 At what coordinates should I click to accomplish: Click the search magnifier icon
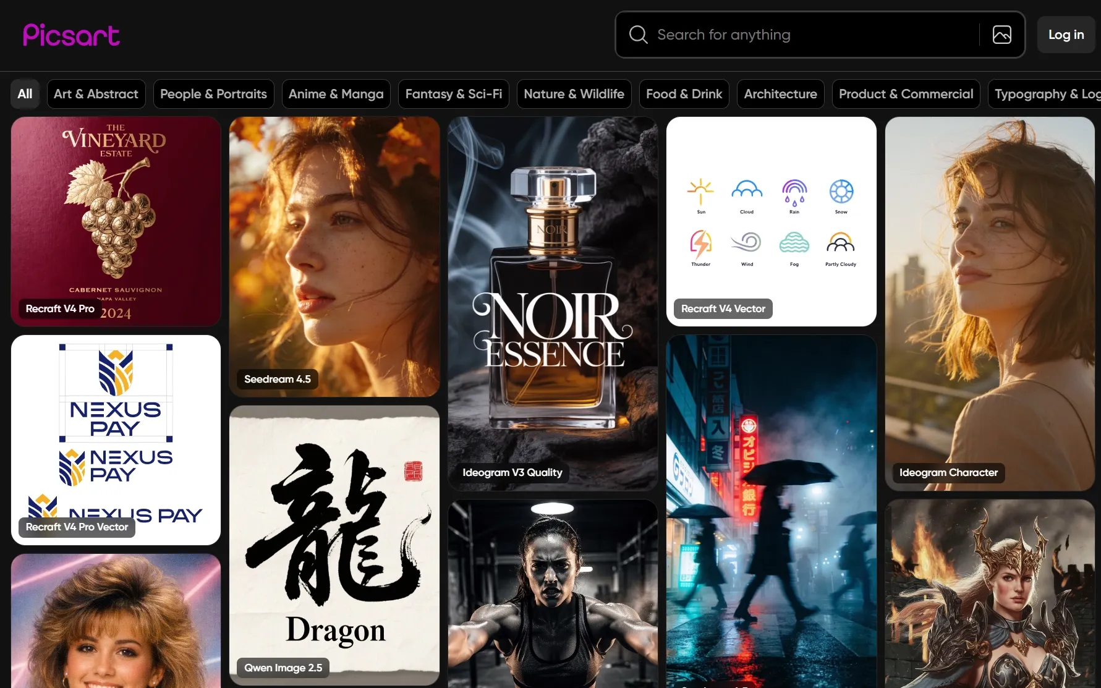coord(639,35)
